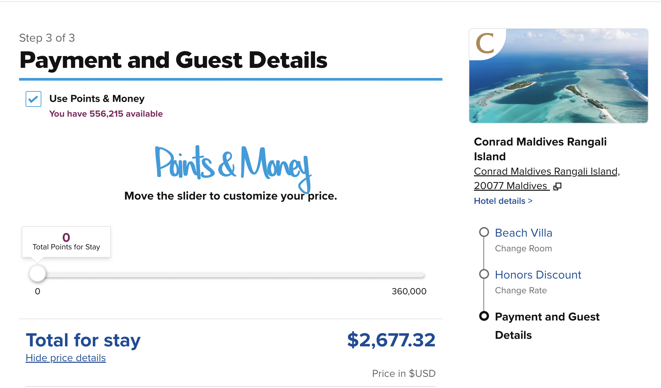Select the Payment and Guest Details step label
Image resolution: width=661 pixels, height=388 pixels.
point(547,325)
